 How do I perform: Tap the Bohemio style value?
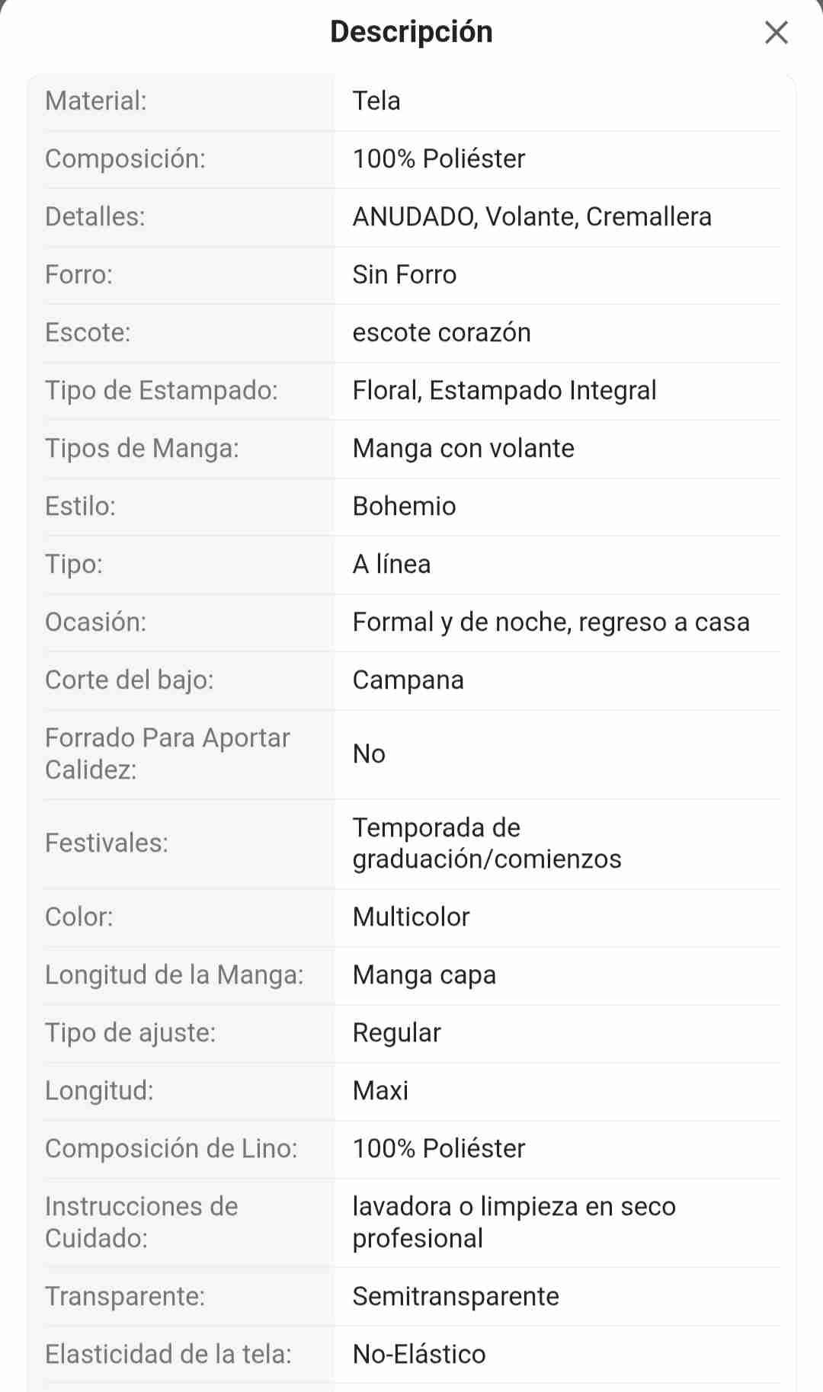click(405, 506)
